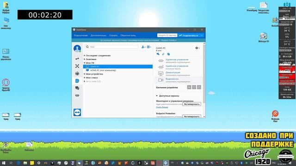Click Активировать for monitoring and asset management

click(x=191, y=104)
